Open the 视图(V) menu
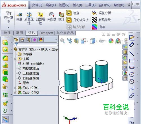141x124 pixels. click(x=64, y=5)
